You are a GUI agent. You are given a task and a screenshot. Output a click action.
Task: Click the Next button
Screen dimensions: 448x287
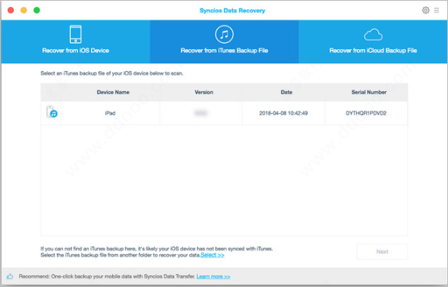click(382, 252)
